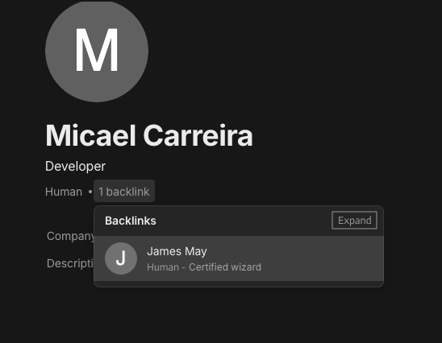Open the James May backlink entry

239,258
